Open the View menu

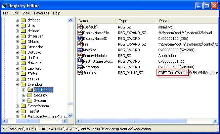[26, 13]
